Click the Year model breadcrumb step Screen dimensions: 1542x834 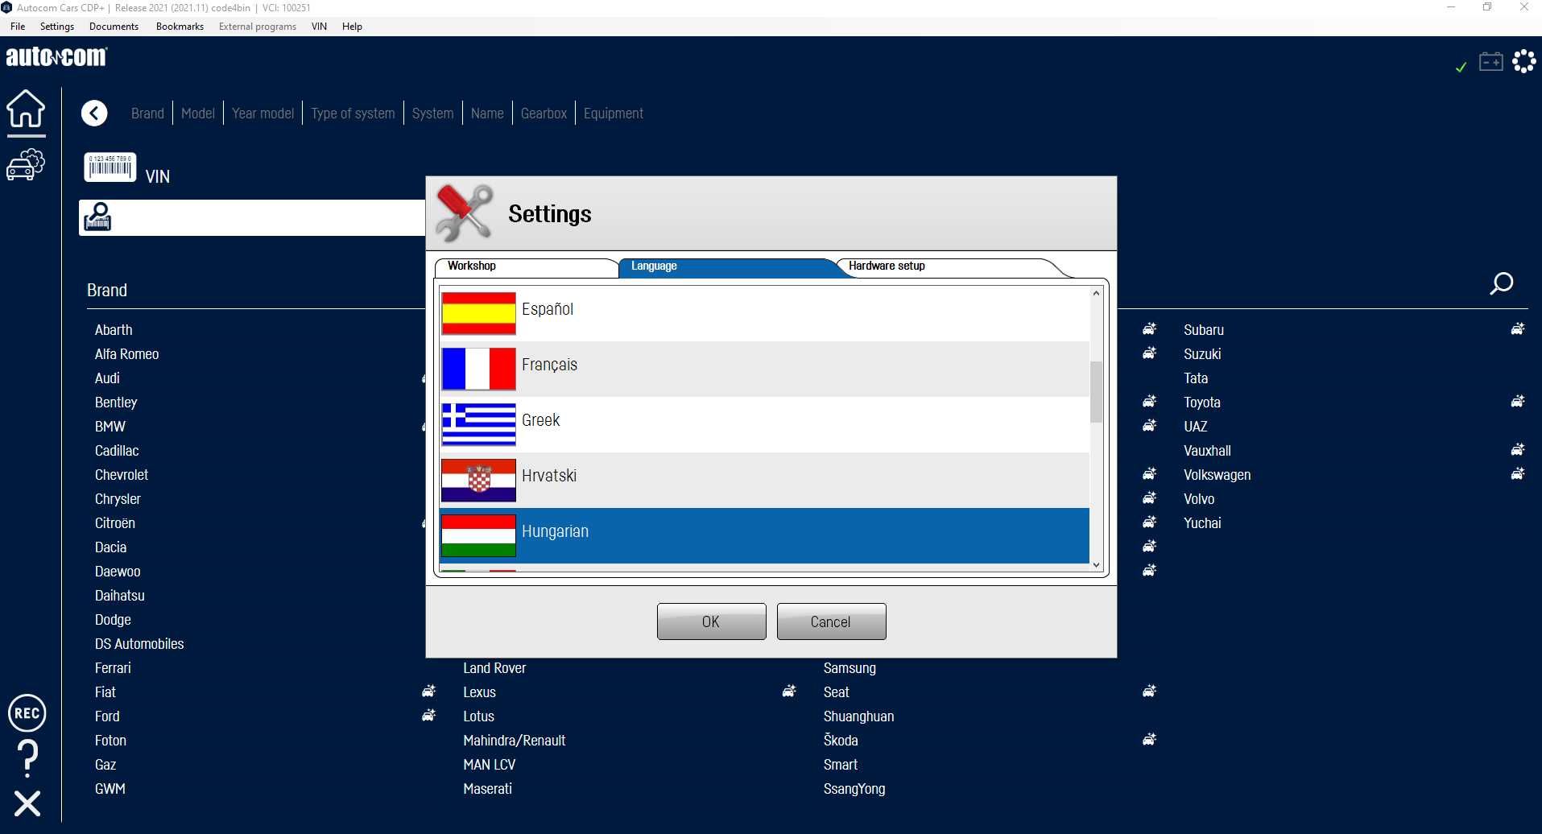[263, 114]
